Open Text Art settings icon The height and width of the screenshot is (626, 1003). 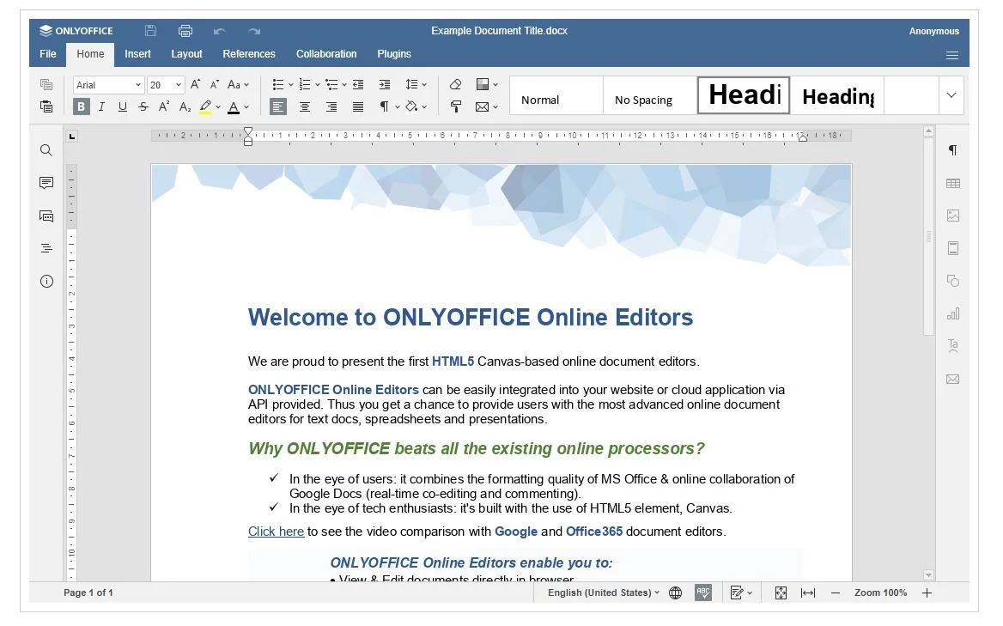click(x=952, y=346)
